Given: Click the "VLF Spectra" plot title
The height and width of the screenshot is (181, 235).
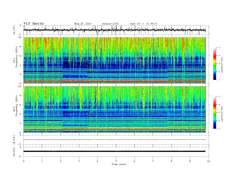Looking at the screenshot, I should 34,23.
